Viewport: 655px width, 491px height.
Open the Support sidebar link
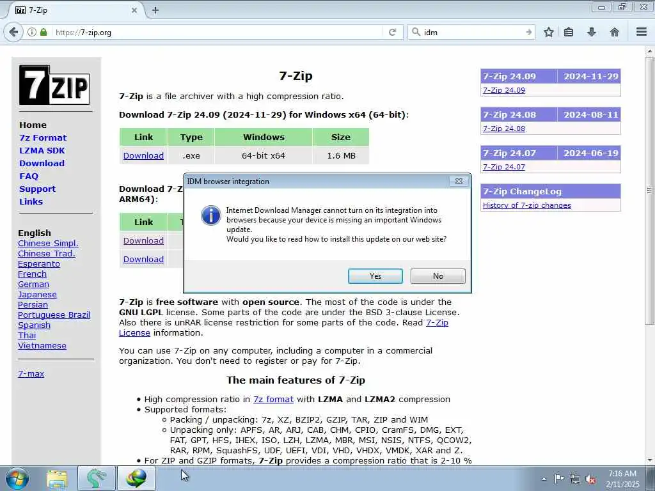(x=37, y=189)
